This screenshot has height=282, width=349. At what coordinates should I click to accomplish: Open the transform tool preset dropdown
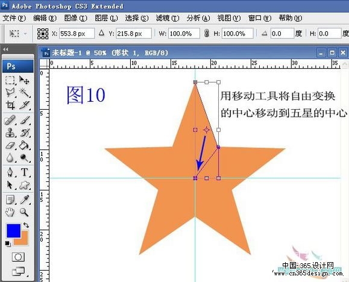[18, 34]
